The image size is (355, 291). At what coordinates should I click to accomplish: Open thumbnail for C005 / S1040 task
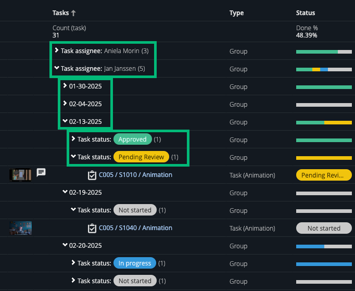tap(20, 228)
